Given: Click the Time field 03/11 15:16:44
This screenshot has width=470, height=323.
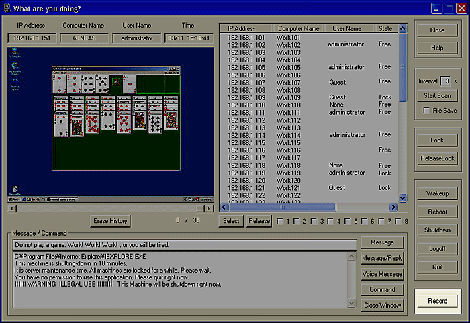Looking at the screenshot, I should 189,38.
